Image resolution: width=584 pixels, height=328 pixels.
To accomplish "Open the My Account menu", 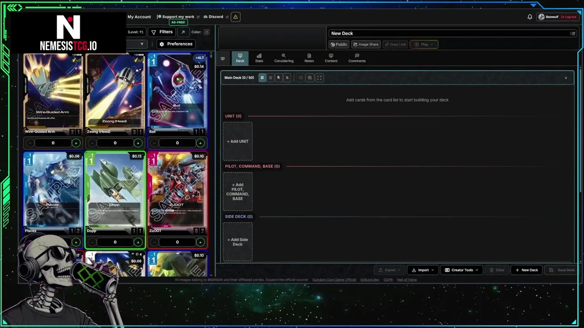I will tap(139, 17).
